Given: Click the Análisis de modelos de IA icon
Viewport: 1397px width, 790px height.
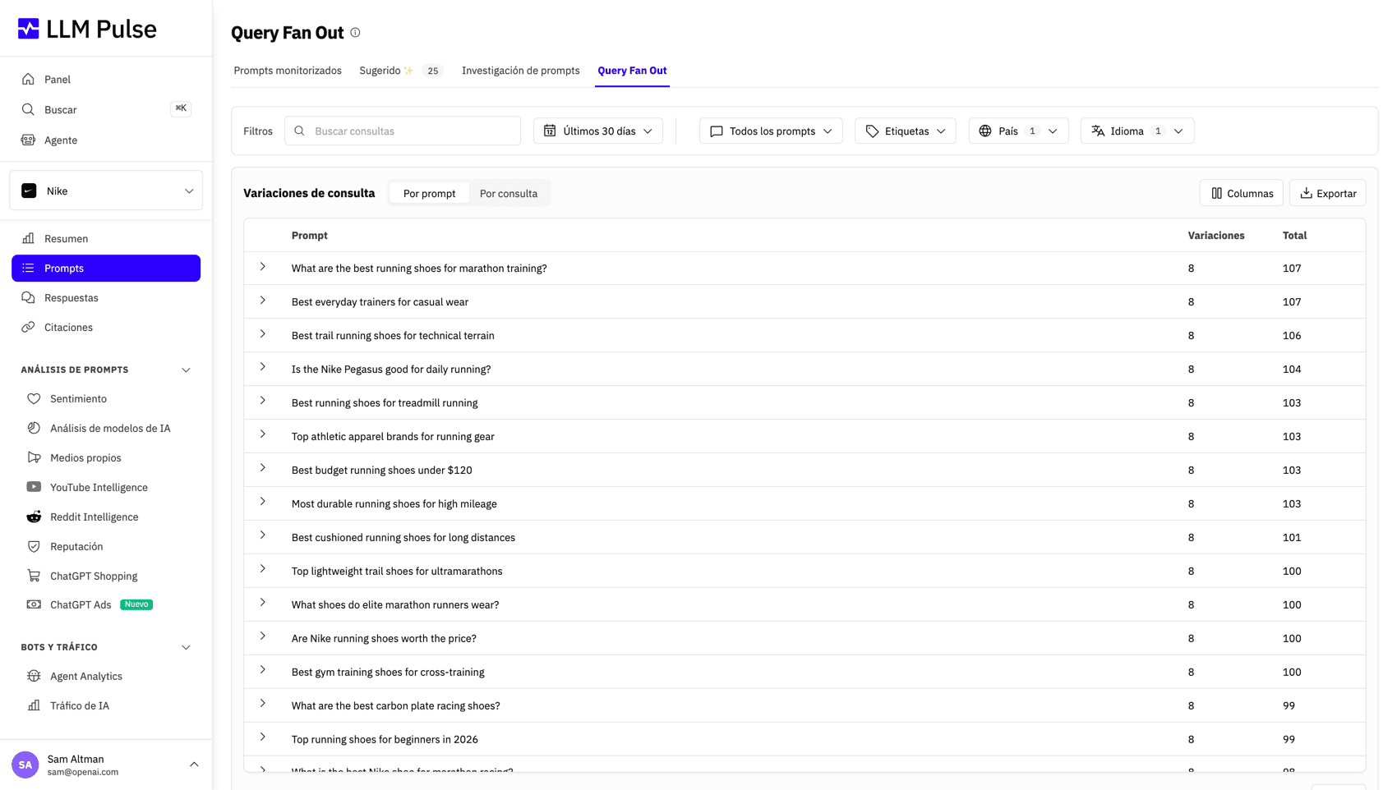Looking at the screenshot, I should 34,428.
